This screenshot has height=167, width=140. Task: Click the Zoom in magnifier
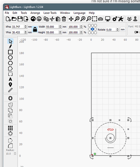tap(83, 19)
